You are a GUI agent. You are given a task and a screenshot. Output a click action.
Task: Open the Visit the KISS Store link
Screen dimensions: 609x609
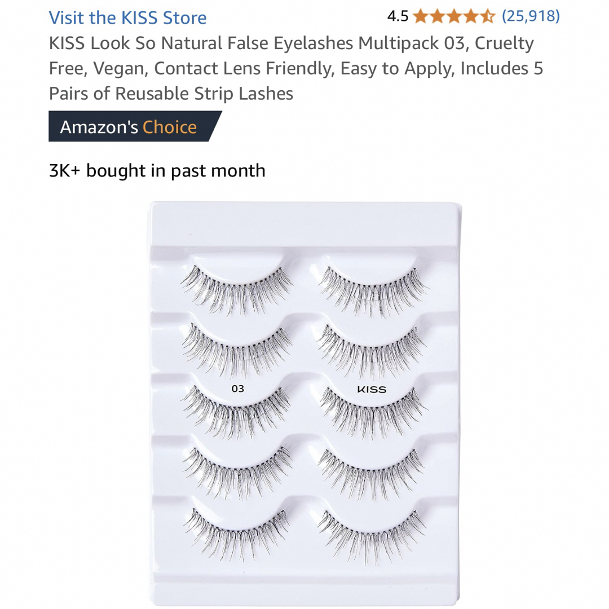point(127,17)
